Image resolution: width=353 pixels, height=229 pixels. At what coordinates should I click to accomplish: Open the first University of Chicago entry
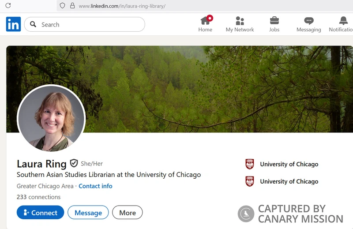click(x=282, y=164)
